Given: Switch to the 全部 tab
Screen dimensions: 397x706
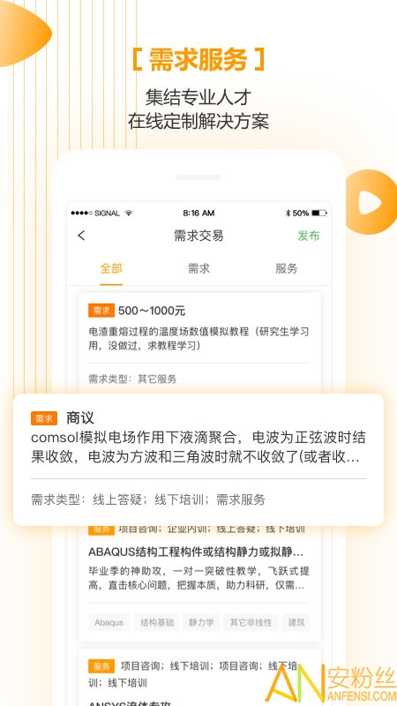Looking at the screenshot, I should (111, 269).
